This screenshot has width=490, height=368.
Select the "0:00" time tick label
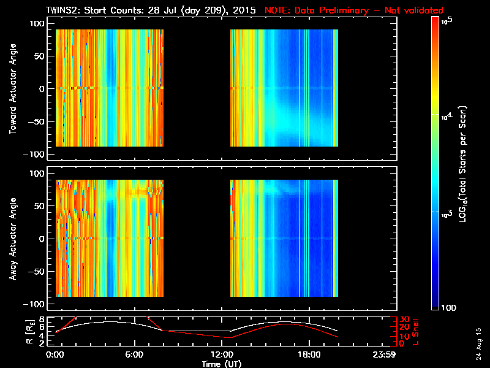(x=55, y=355)
